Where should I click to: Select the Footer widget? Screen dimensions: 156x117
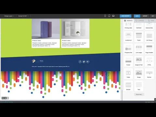128,61
